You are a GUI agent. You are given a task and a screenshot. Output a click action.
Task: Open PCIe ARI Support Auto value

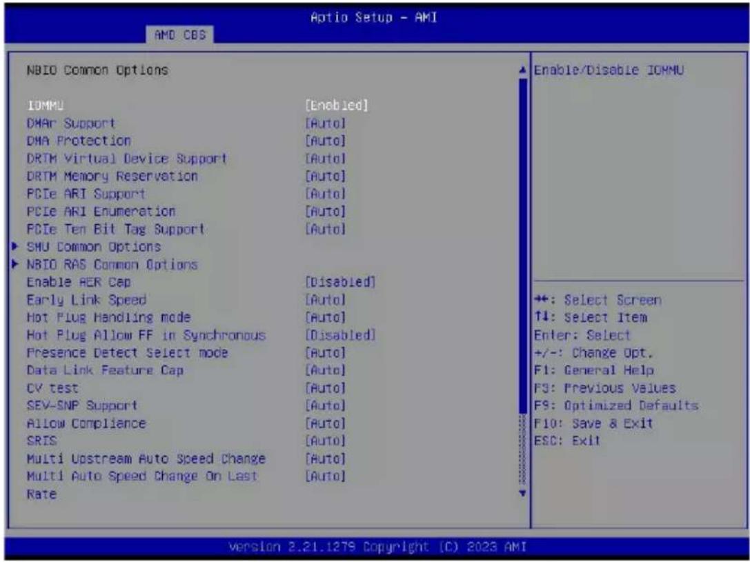(325, 194)
